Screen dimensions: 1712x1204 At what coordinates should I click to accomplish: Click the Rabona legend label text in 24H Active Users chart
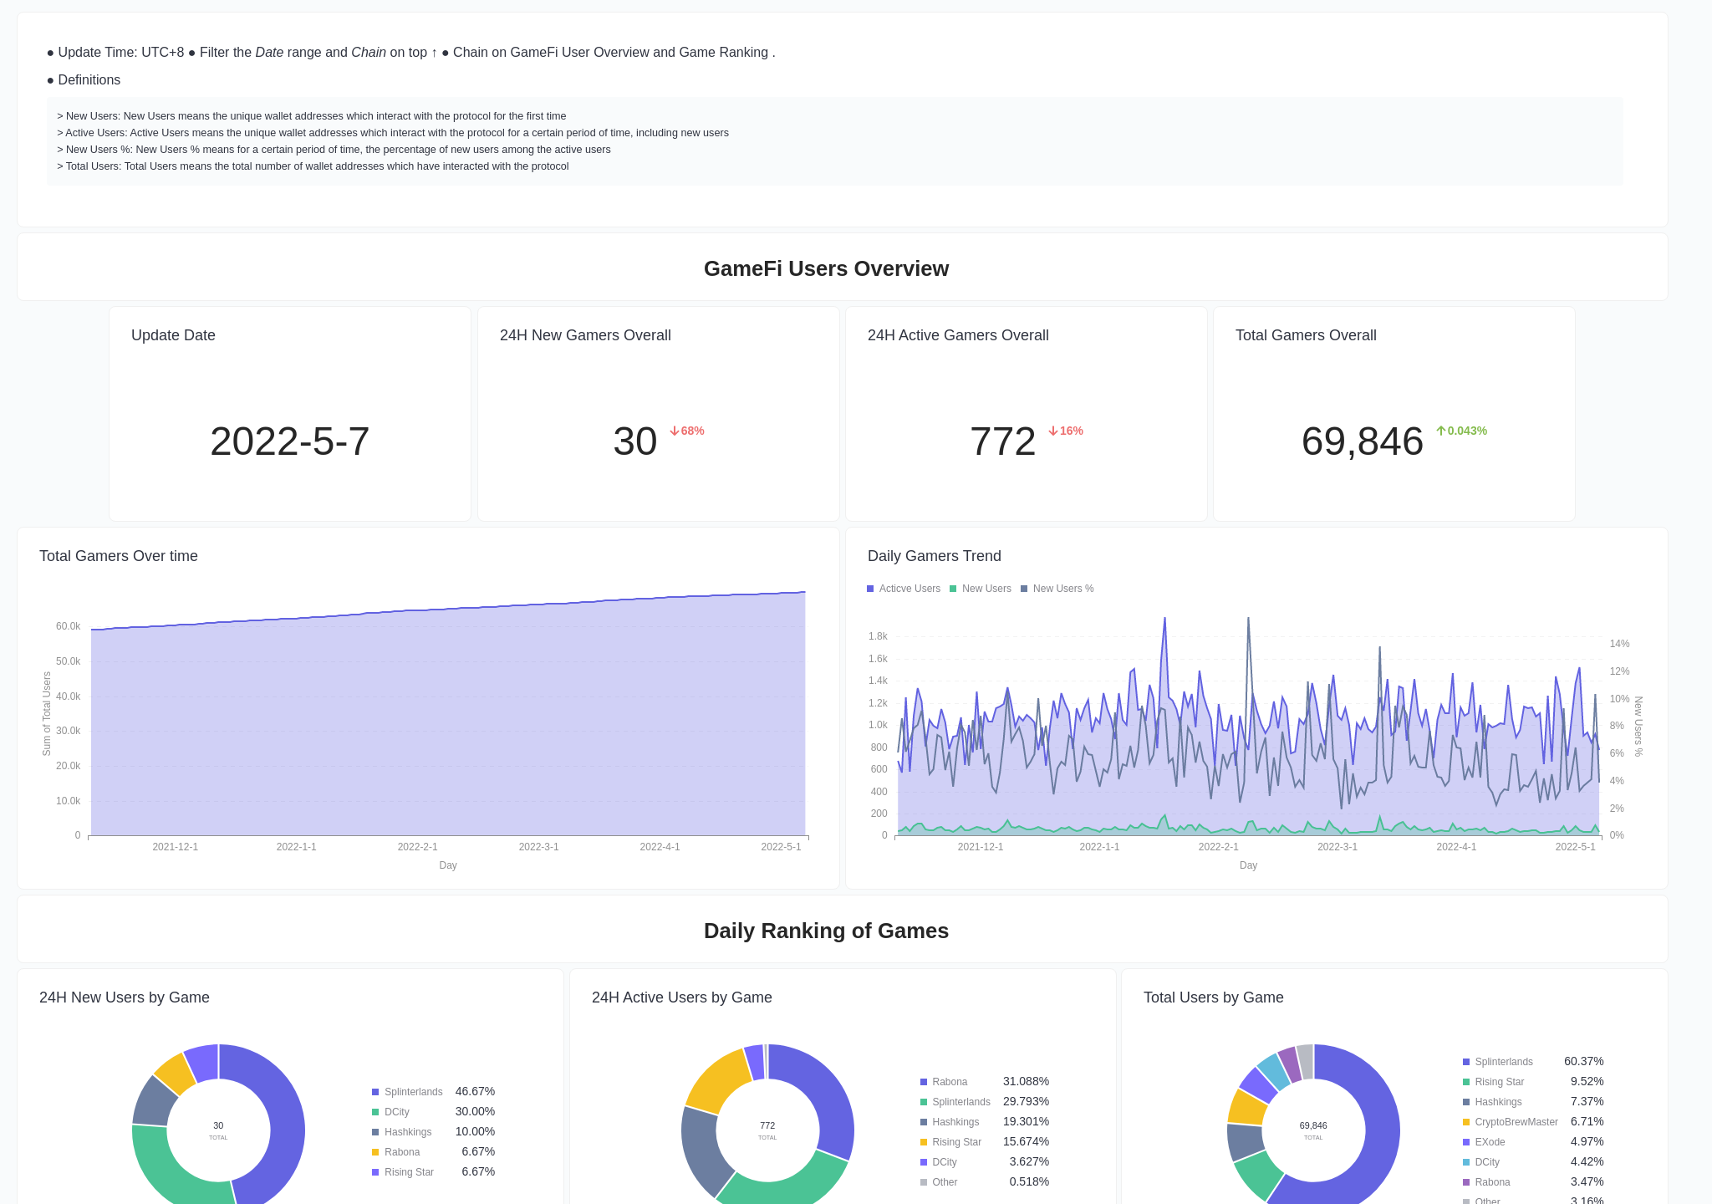click(x=950, y=1081)
